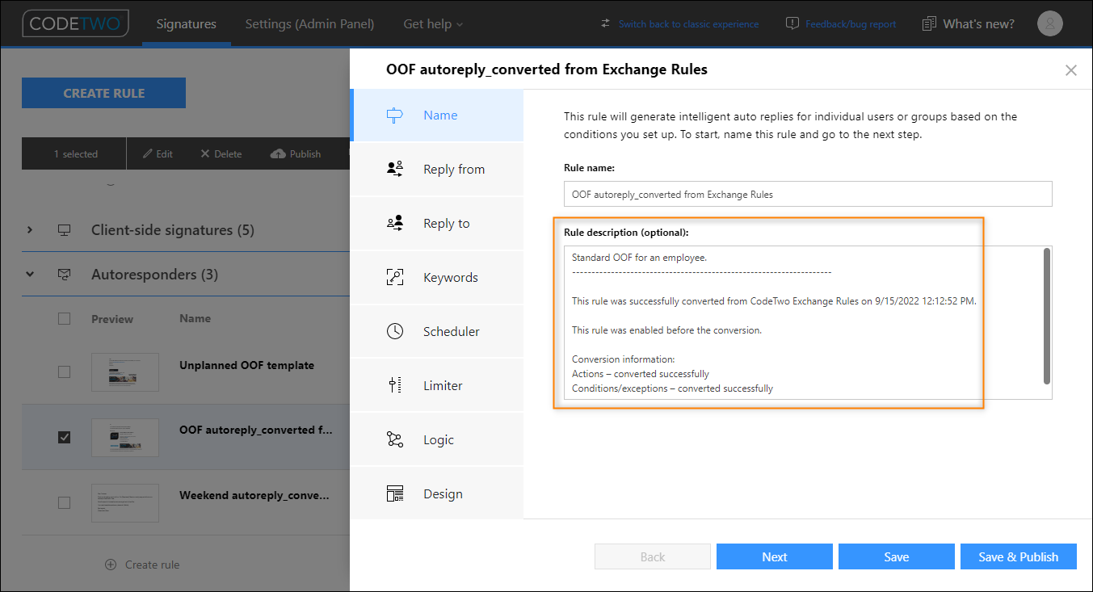1093x592 pixels.
Task: Click the Name column header
Action: 195,318
